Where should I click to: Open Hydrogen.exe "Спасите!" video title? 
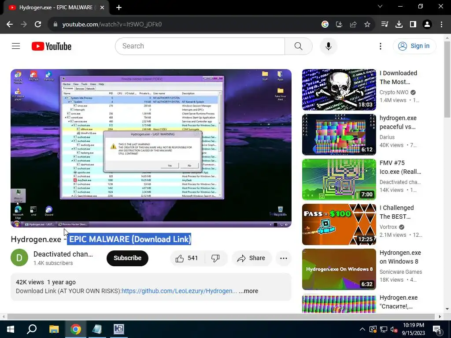click(x=398, y=302)
